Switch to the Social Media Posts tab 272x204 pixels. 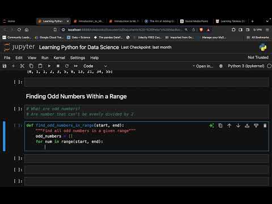pyautogui.click(x=194, y=21)
